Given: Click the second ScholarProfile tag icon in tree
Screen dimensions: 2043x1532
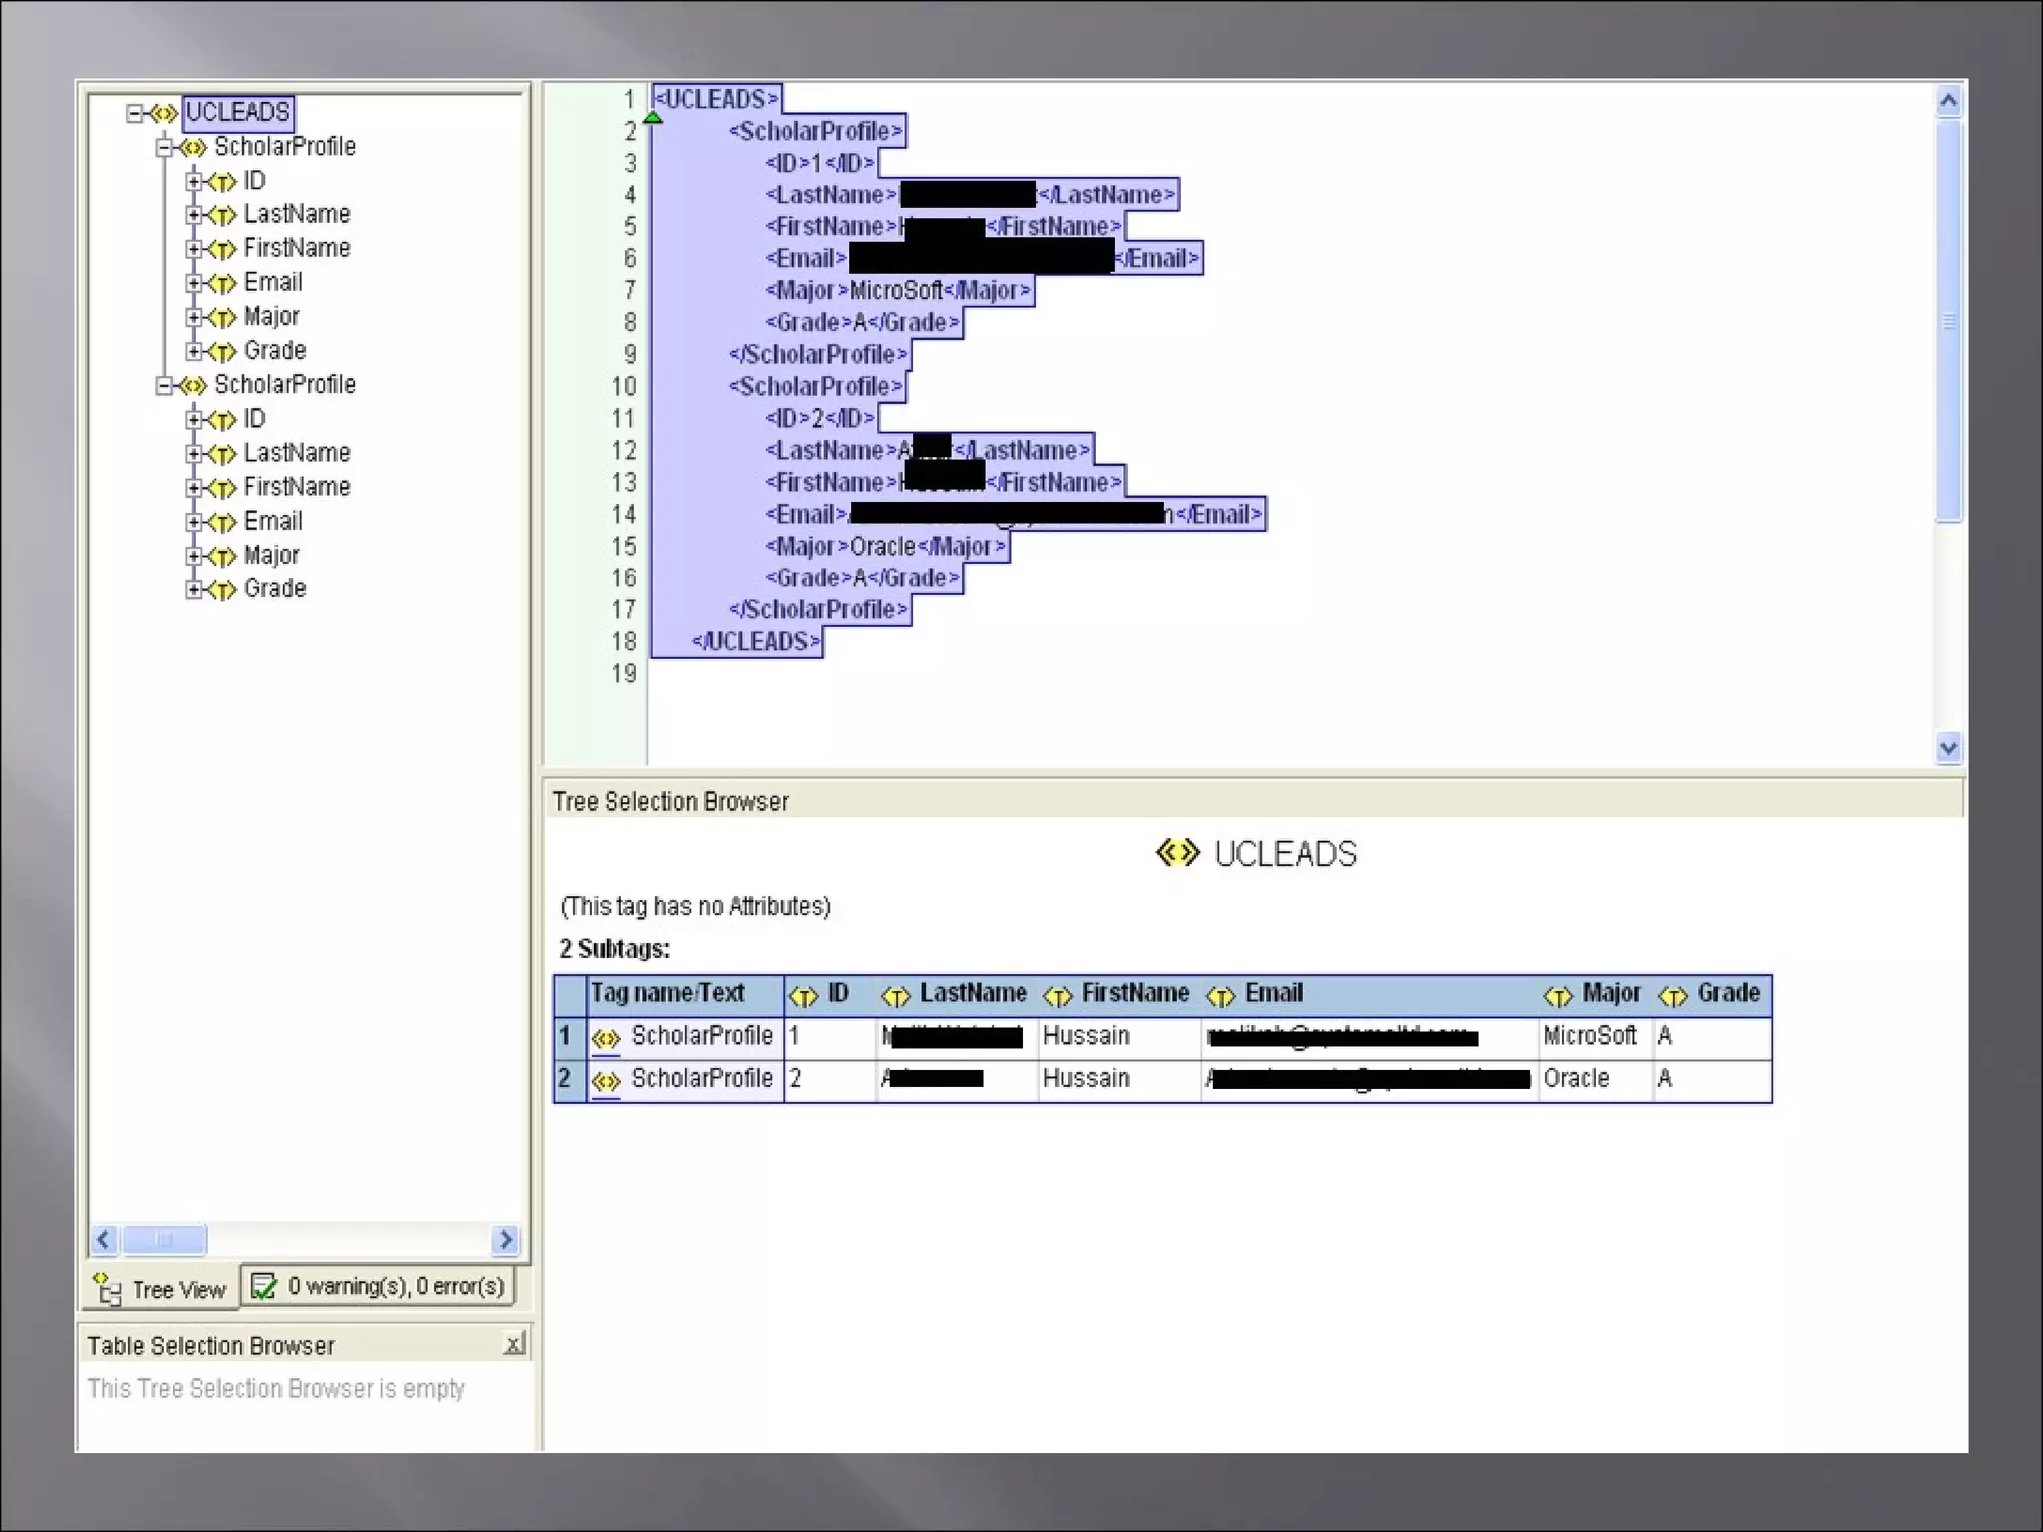Looking at the screenshot, I should pos(194,385).
